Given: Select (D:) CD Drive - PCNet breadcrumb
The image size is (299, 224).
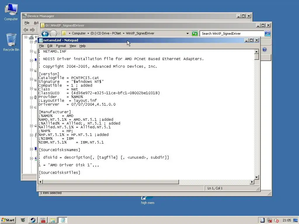Looking at the screenshot, I should pos(106,33).
